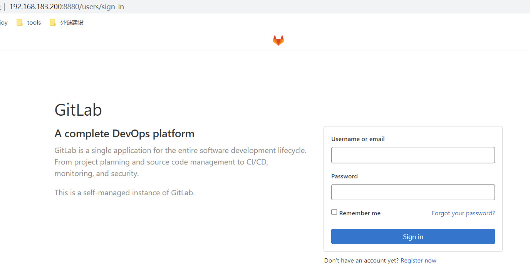Open the tools bookmark folder

29,23
